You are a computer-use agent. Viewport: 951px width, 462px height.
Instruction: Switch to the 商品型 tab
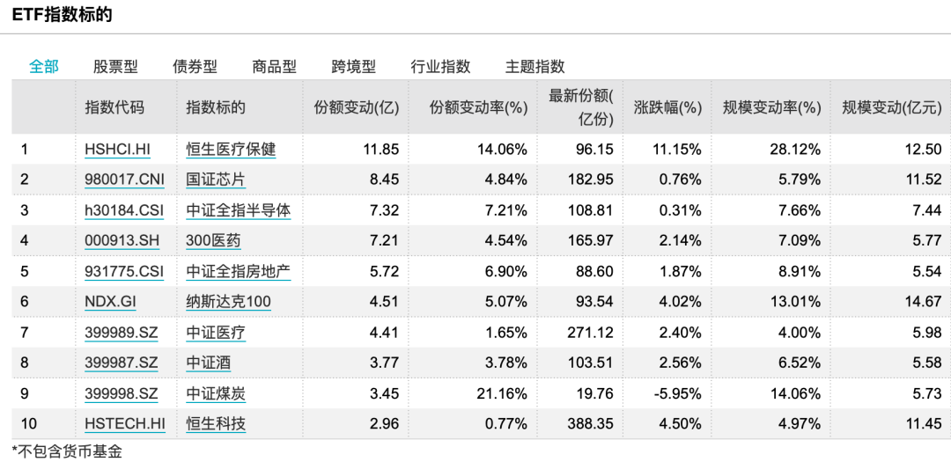(274, 66)
